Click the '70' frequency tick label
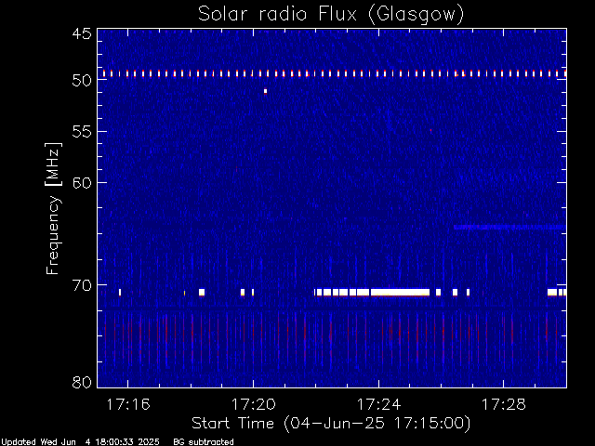Image resolution: width=595 pixels, height=446 pixels. 82,285
